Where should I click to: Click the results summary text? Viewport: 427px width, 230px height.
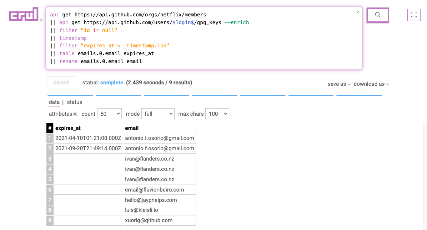click(x=159, y=83)
